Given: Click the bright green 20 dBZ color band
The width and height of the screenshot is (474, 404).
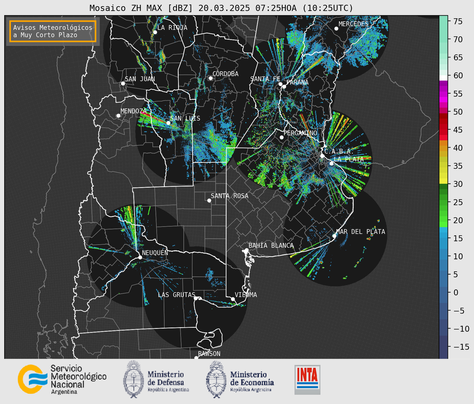Looking at the screenshot, I should (x=443, y=219).
